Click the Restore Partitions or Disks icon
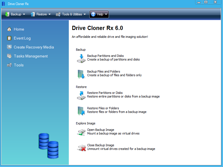Viewport: 223px width, 167px height. point(81,95)
